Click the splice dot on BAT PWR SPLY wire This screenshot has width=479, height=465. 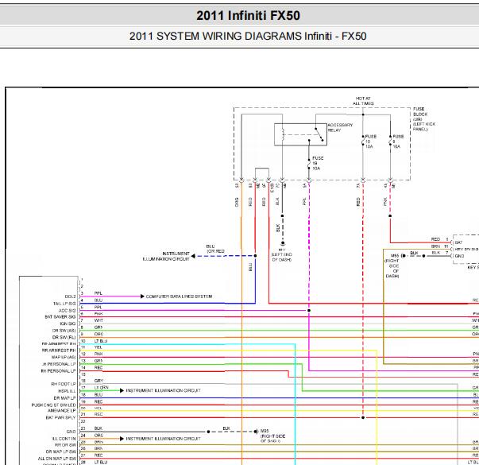point(363,417)
